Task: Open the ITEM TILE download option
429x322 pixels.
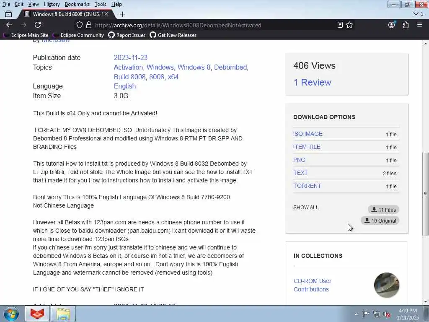Action: 307,147
